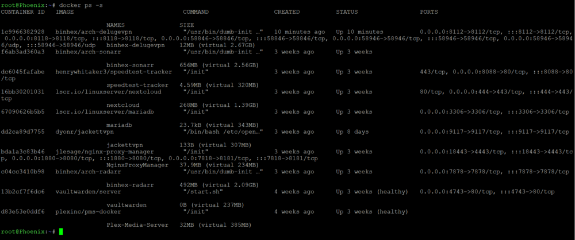Select container ID bda1a3c83b46
Viewport: 575px width, 240px height.
click(x=23, y=152)
